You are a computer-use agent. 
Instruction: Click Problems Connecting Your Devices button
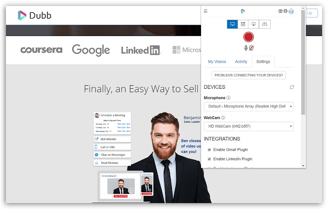(x=249, y=75)
